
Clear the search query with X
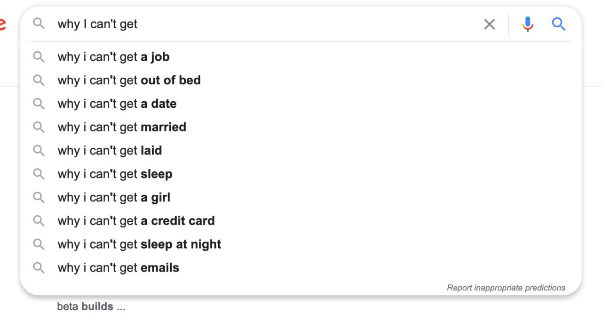[490, 24]
